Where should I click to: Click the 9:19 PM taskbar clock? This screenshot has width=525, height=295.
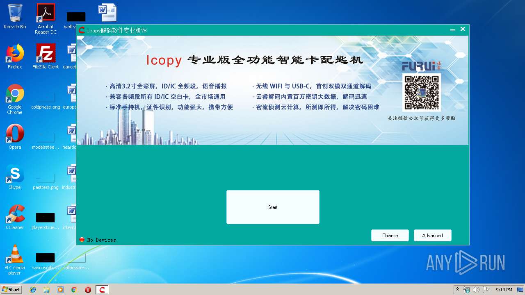tap(504, 290)
